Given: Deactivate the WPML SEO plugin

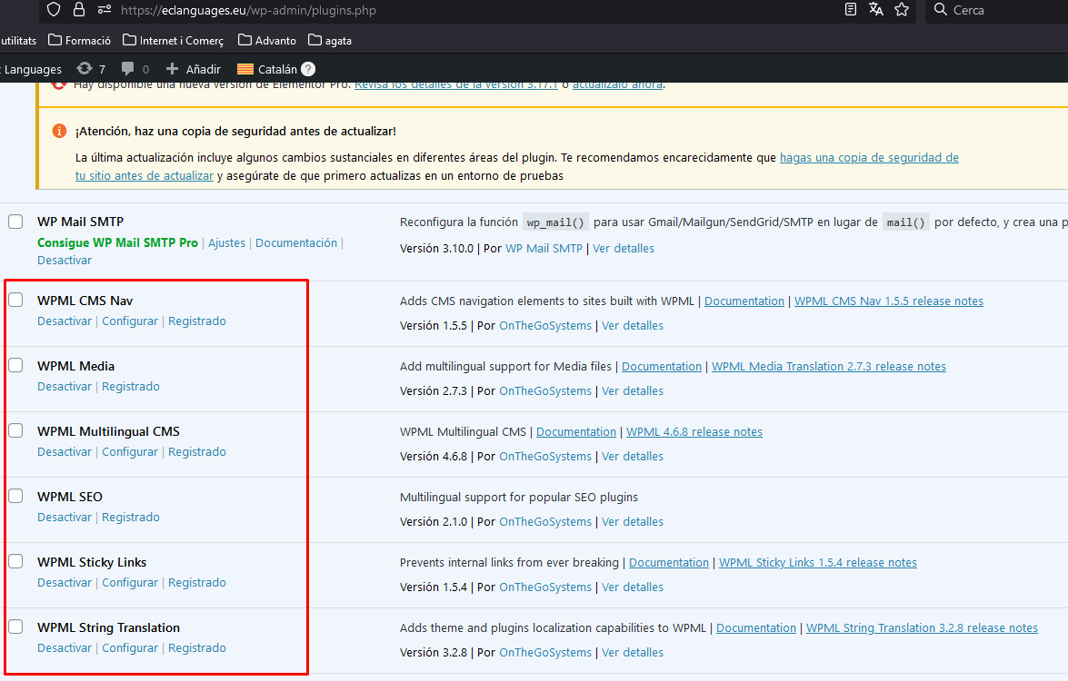Looking at the screenshot, I should point(64,517).
